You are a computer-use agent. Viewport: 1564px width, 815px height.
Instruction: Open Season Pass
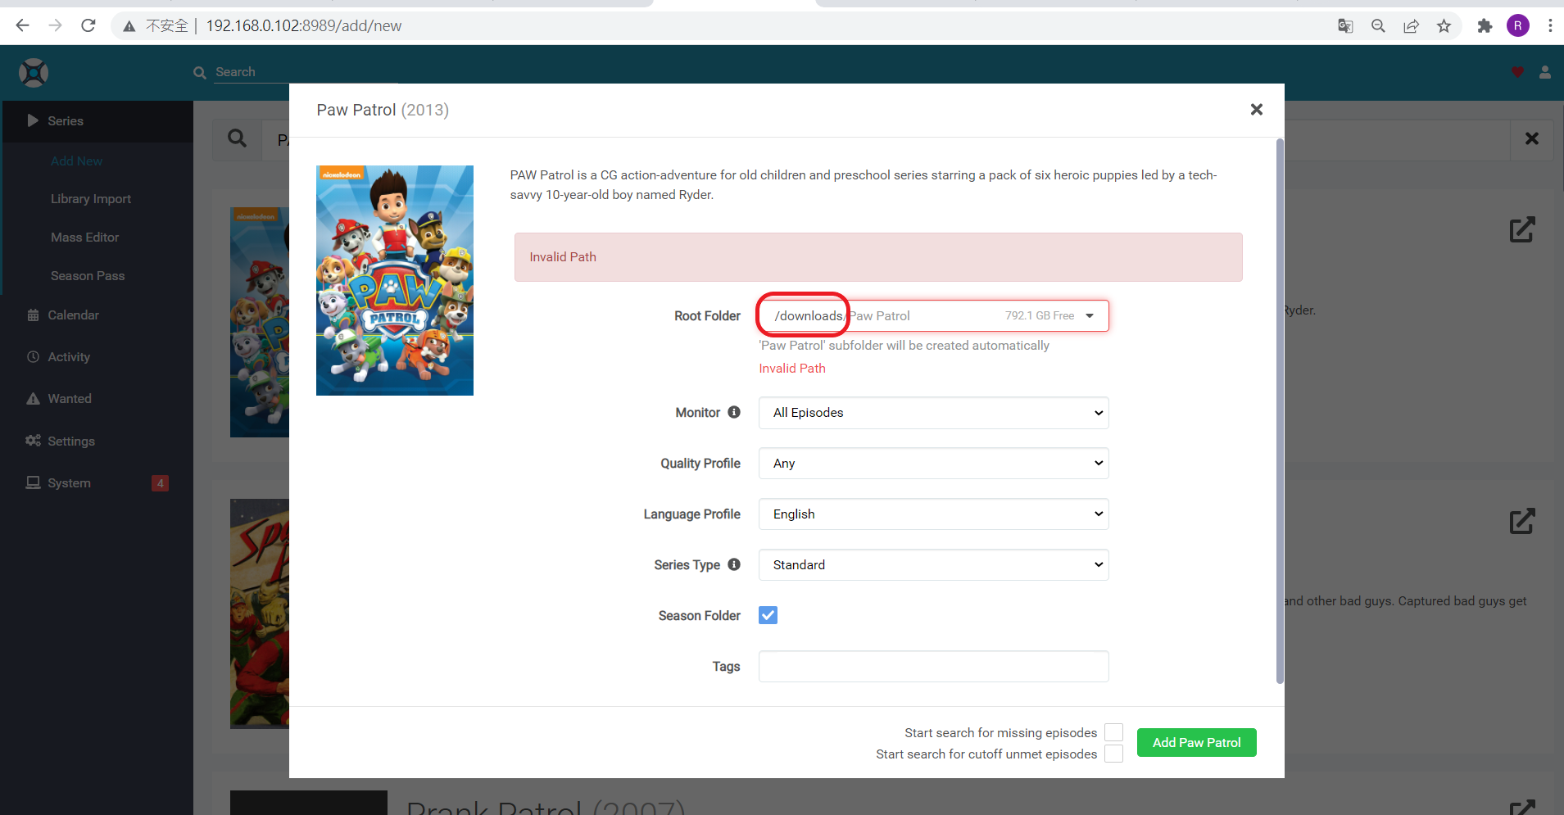coord(88,276)
